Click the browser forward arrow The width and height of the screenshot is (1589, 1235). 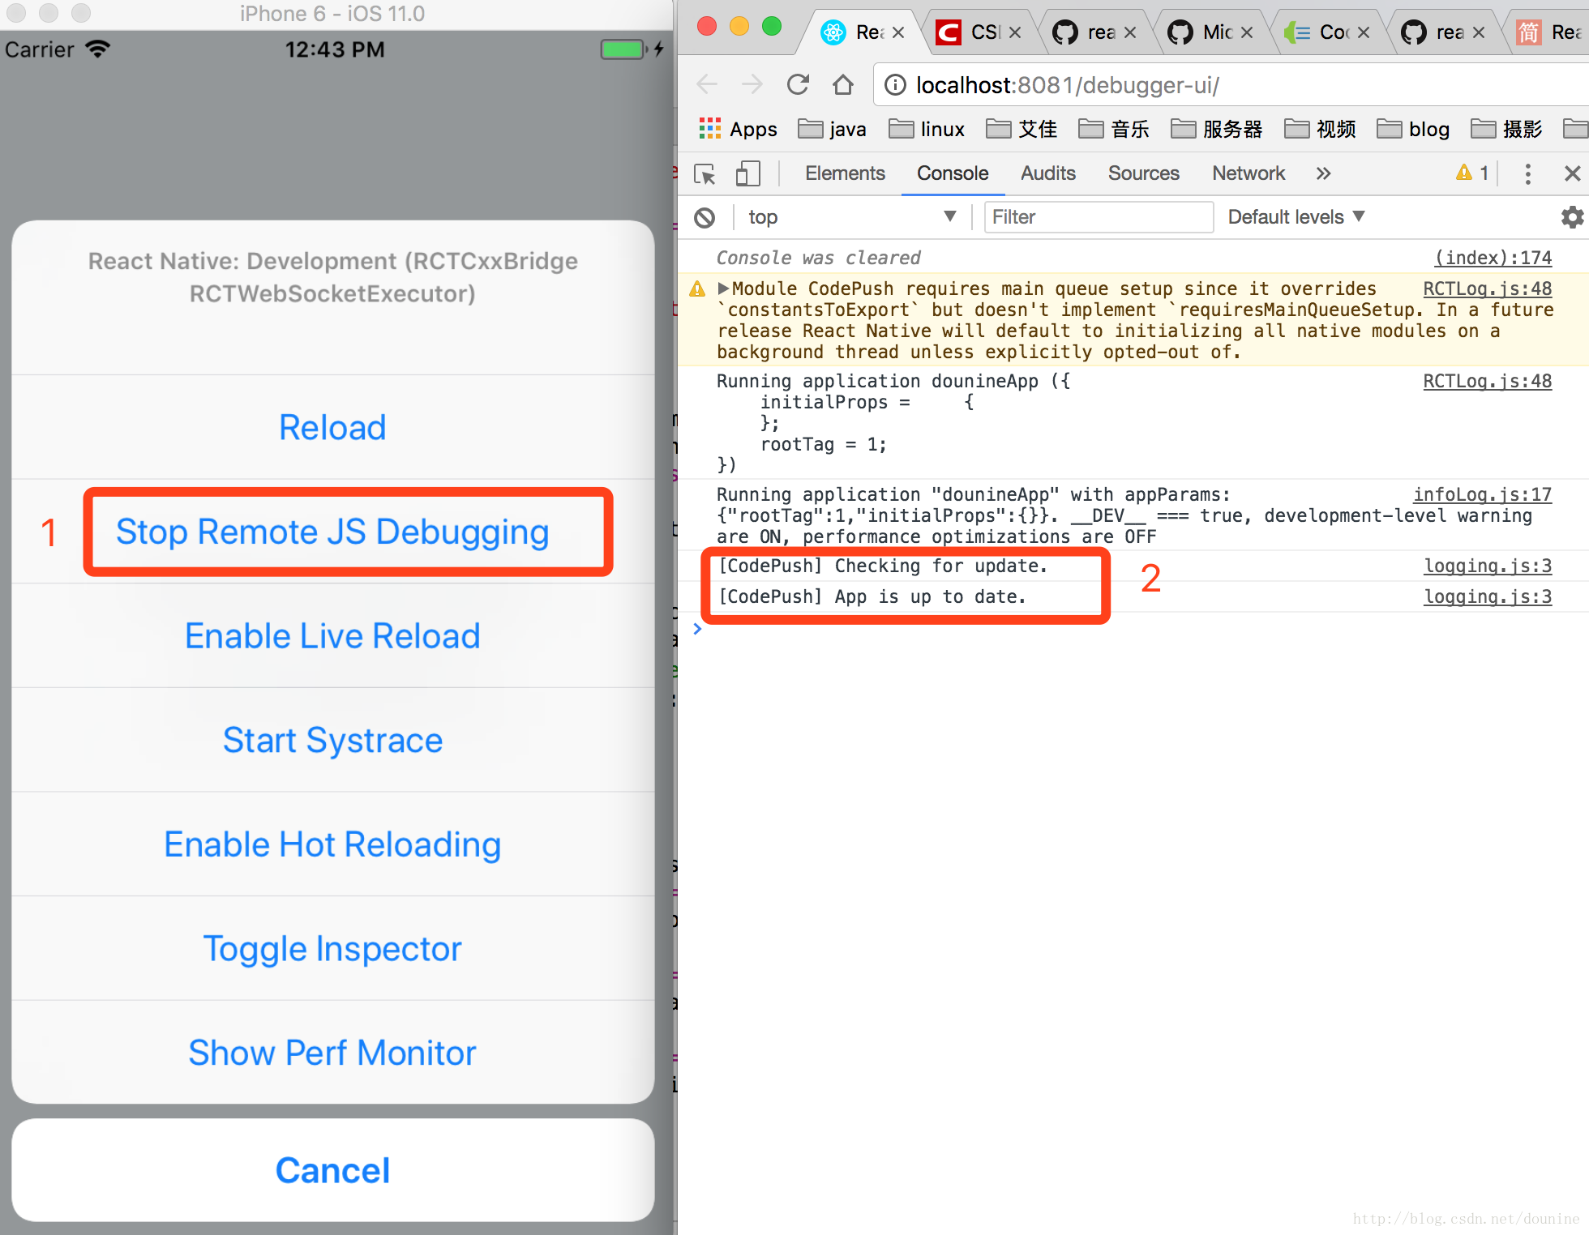pos(752,84)
